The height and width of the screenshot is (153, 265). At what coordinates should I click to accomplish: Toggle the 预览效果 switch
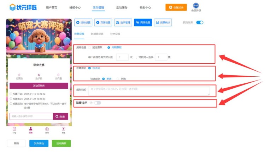pos(200,23)
